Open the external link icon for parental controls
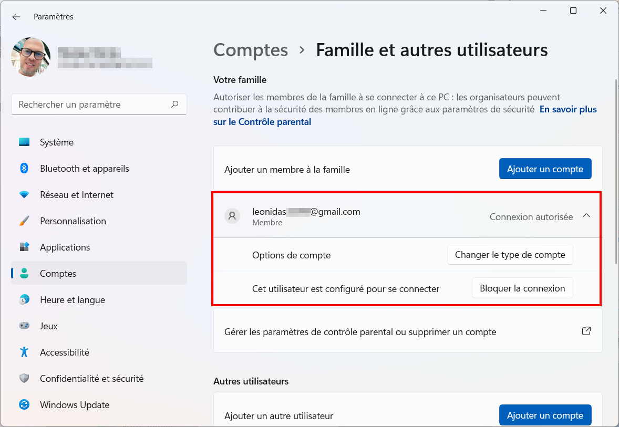Viewport: 619px width, 427px height. [x=586, y=331]
